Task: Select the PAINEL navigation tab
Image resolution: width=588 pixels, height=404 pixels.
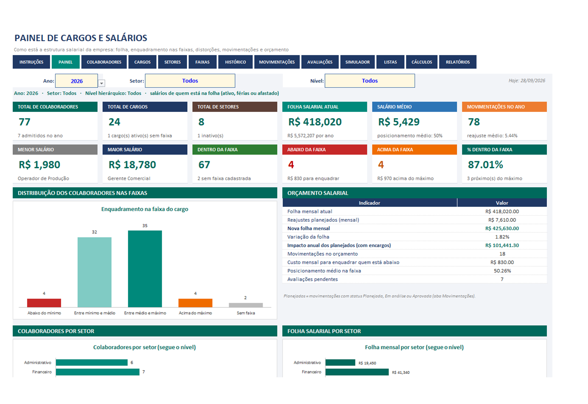Action: [x=65, y=62]
